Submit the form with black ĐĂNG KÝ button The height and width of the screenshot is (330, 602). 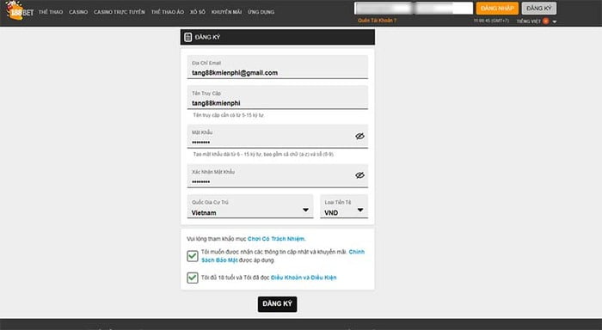click(277, 304)
